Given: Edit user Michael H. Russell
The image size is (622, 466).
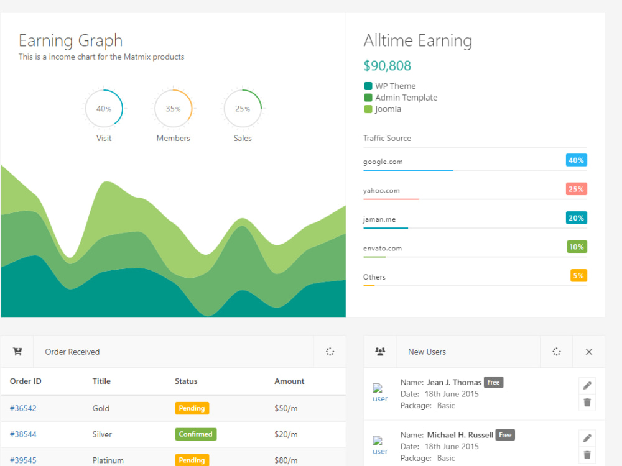Looking at the screenshot, I should [587, 438].
